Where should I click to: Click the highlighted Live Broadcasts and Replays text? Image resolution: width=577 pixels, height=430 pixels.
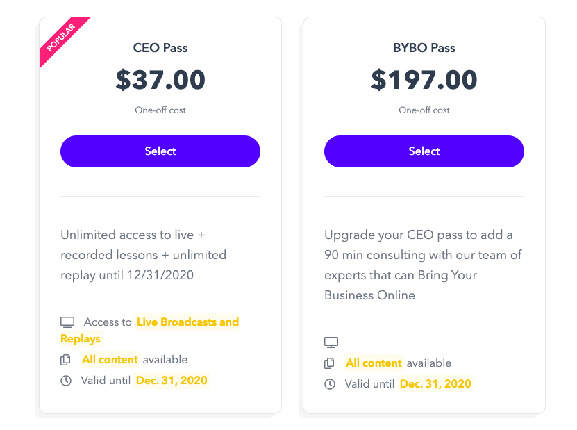(187, 322)
